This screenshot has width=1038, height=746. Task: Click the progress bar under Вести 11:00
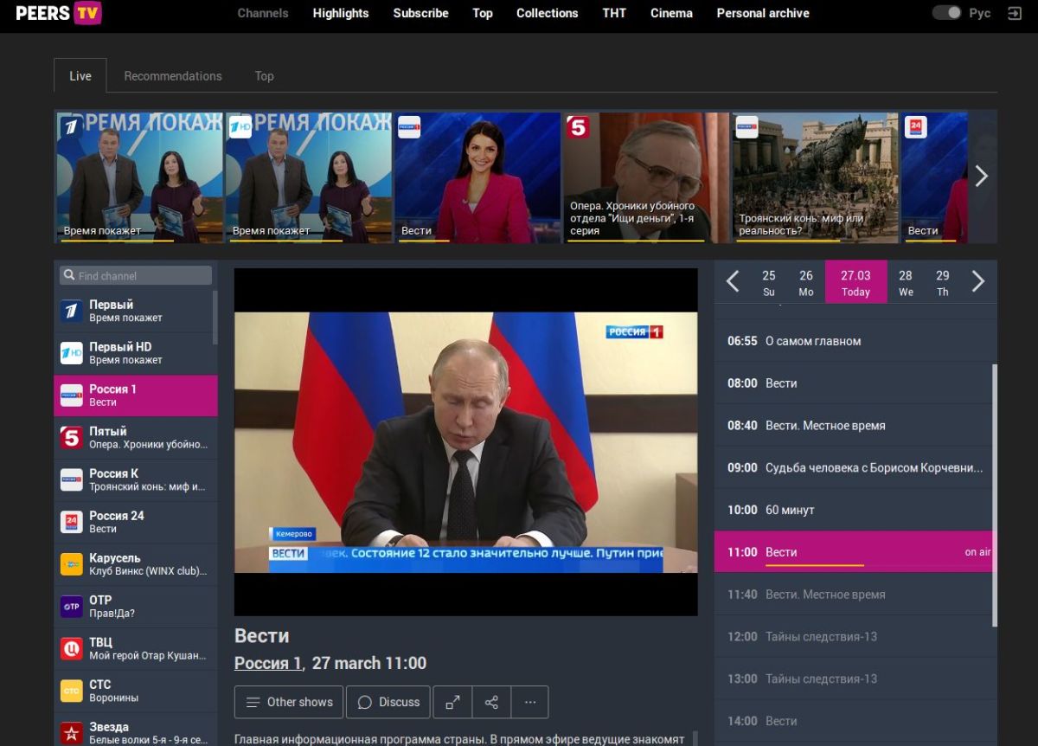click(x=815, y=565)
